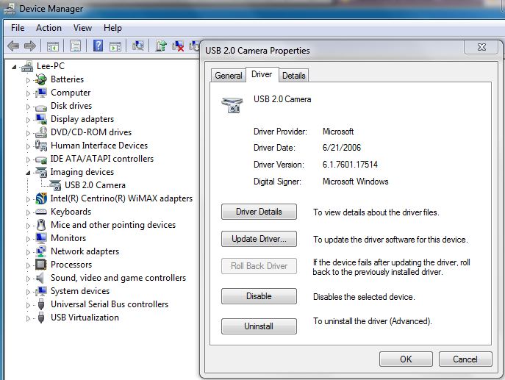Click the Processors category icon

pos(41,265)
